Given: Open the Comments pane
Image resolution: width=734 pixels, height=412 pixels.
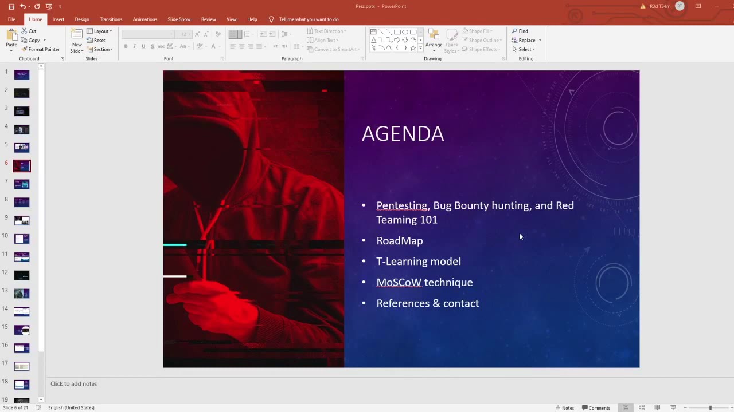Looking at the screenshot, I should click(596, 408).
